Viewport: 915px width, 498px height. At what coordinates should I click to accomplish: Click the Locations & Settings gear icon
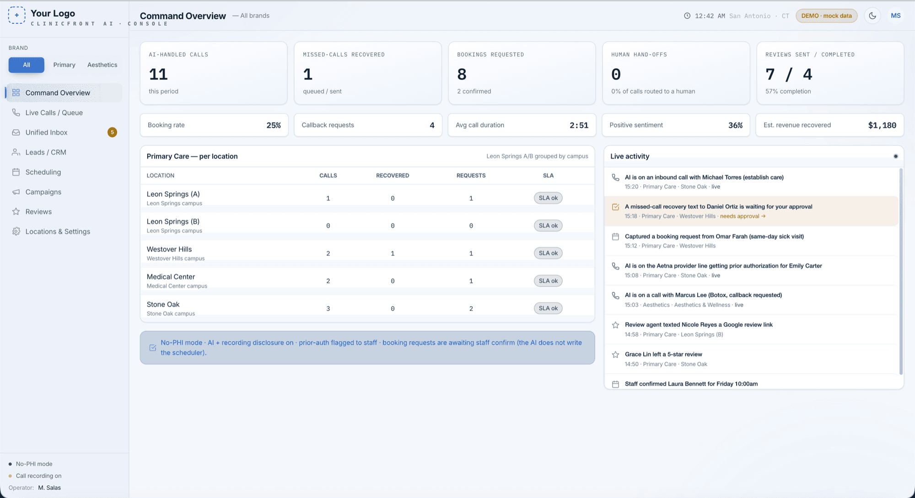16,232
